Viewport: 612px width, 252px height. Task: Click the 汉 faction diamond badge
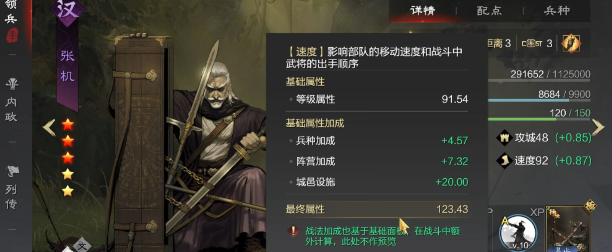click(x=67, y=10)
